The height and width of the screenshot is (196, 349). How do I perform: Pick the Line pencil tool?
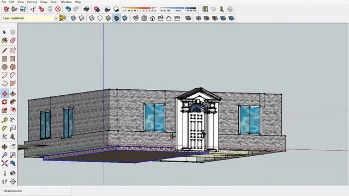point(4,51)
